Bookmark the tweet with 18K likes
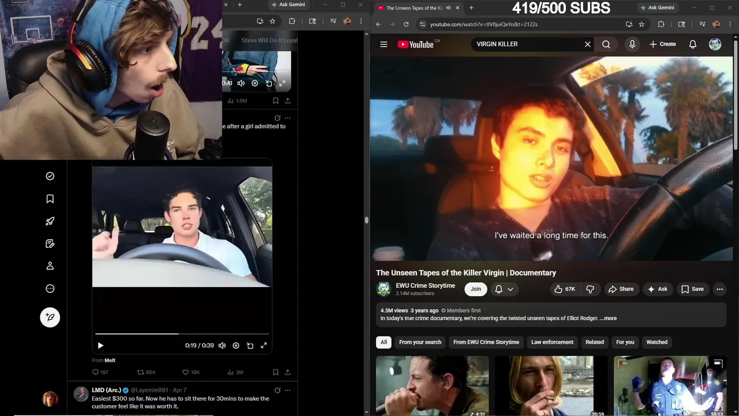 [x=275, y=372]
